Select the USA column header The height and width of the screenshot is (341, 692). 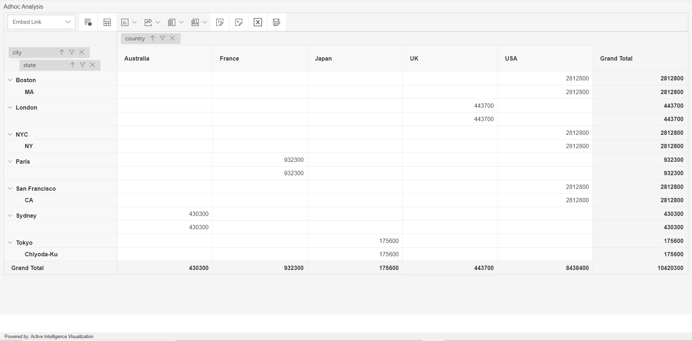click(545, 58)
